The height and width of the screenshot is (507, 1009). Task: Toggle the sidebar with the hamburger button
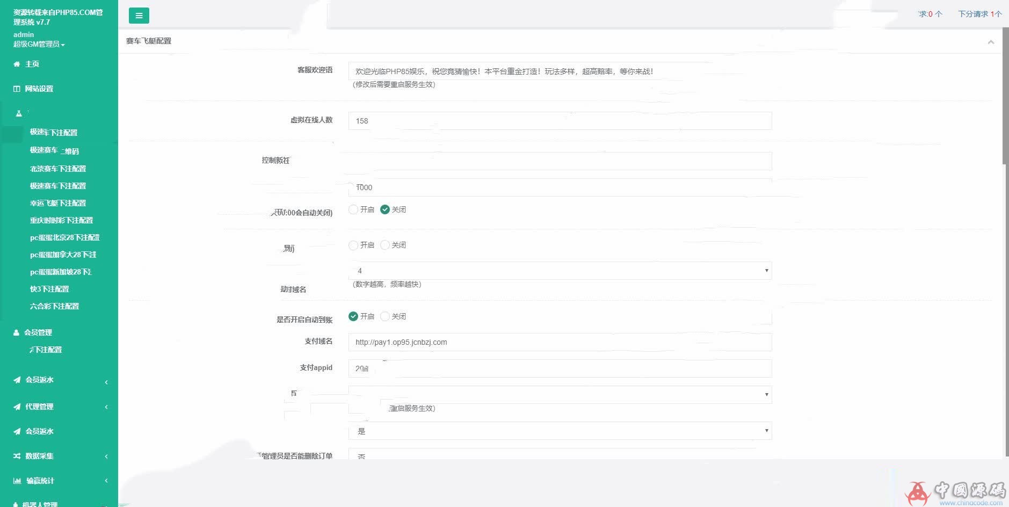click(139, 16)
